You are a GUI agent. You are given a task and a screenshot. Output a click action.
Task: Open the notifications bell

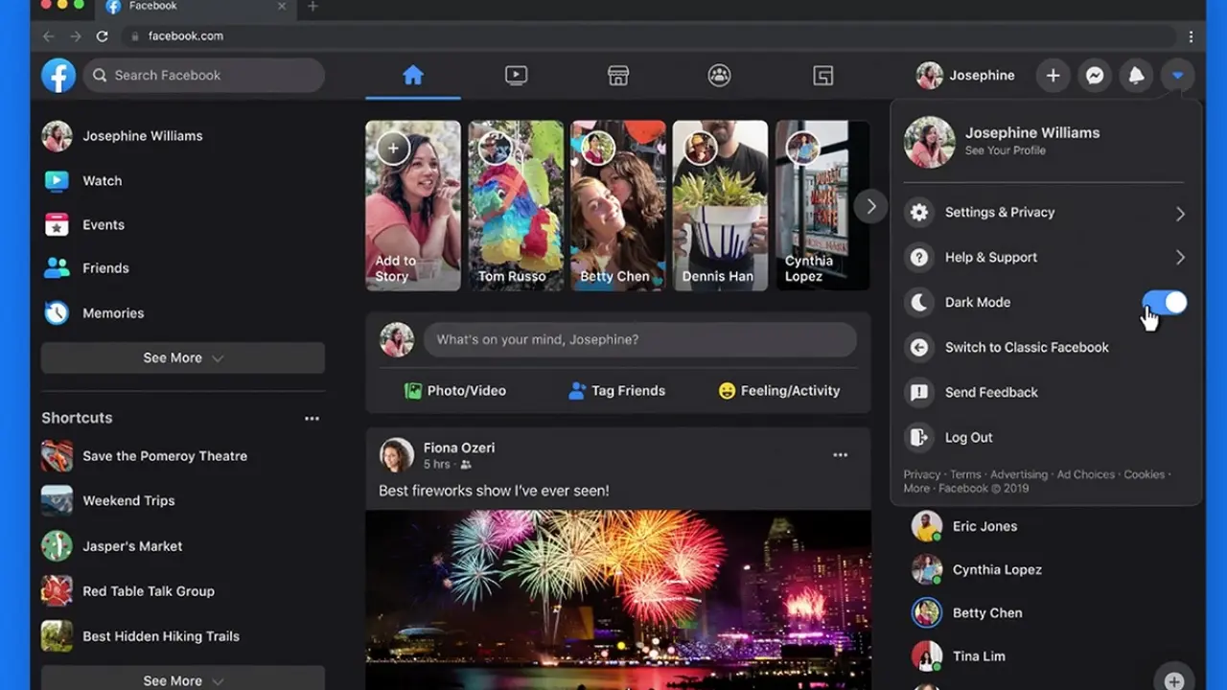1136,76
